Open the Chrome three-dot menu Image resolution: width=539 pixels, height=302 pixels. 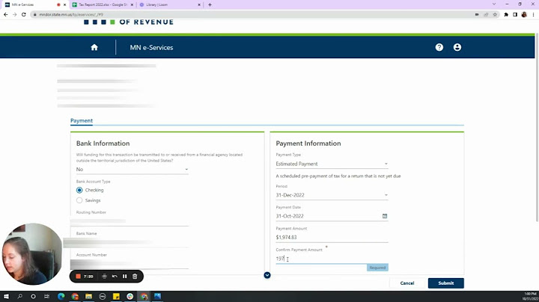(533, 14)
